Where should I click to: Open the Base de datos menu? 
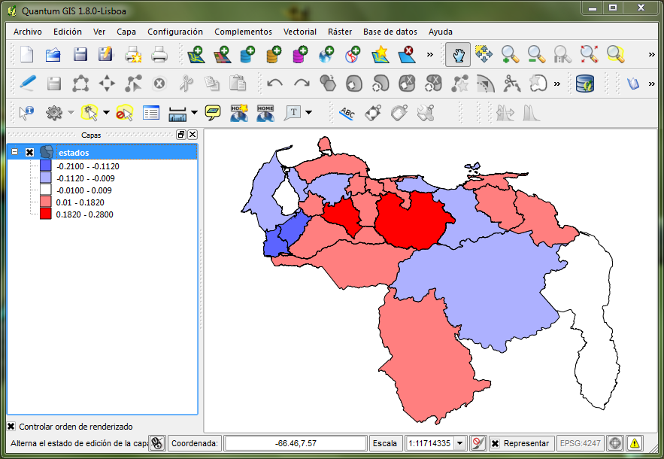390,32
